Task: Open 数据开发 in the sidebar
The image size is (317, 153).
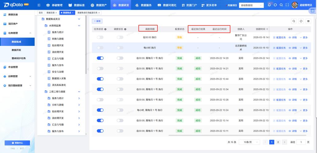Action: pos(16,50)
